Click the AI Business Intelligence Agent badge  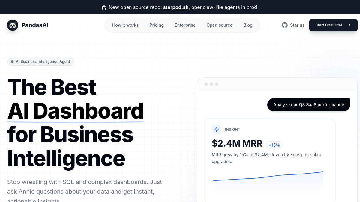(40, 62)
